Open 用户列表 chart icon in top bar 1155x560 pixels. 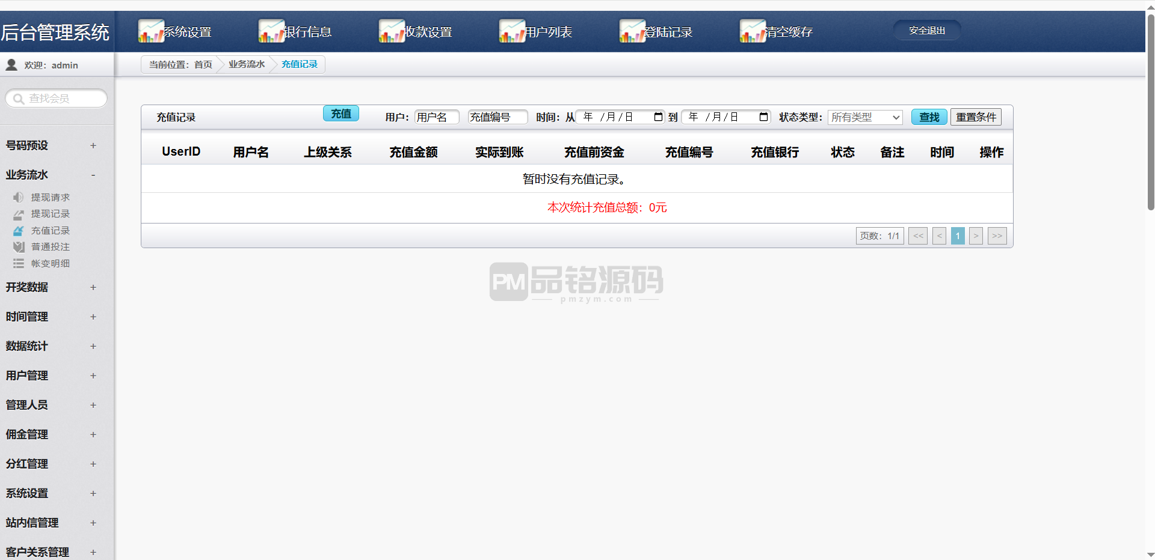(x=512, y=31)
